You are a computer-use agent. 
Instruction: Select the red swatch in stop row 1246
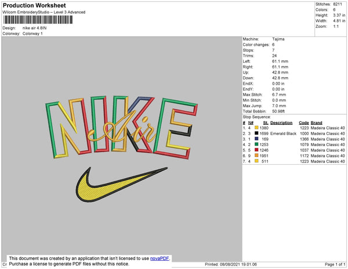tap(256, 150)
